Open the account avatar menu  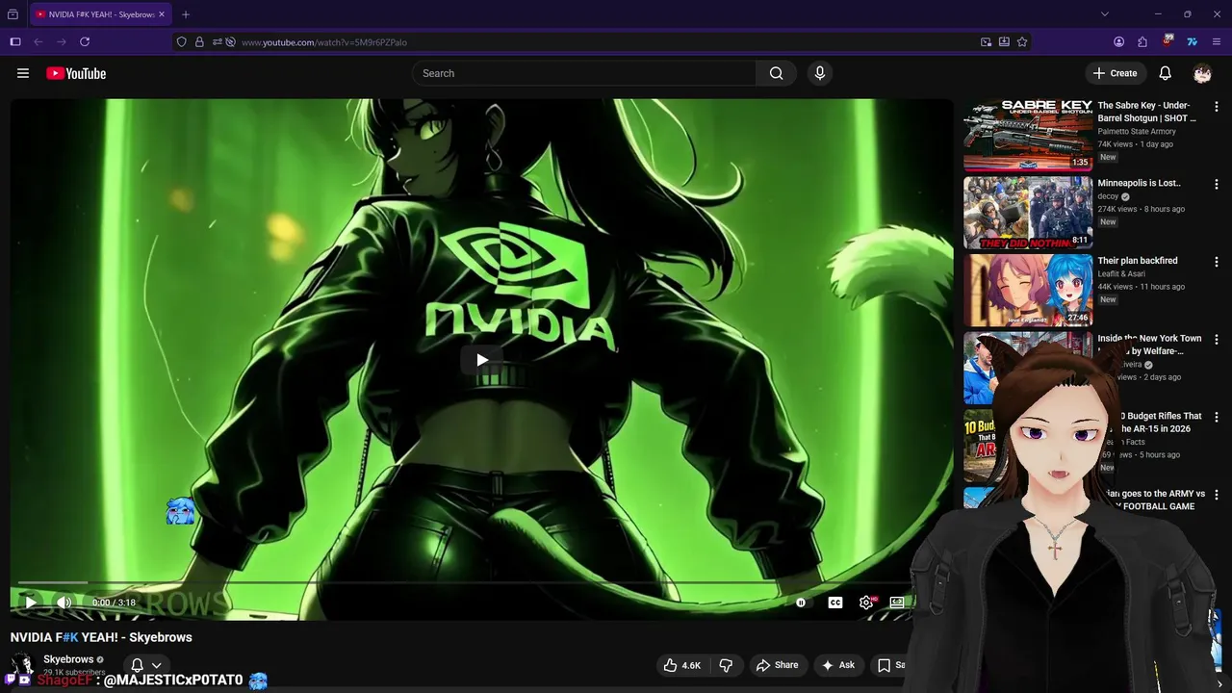point(1202,73)
